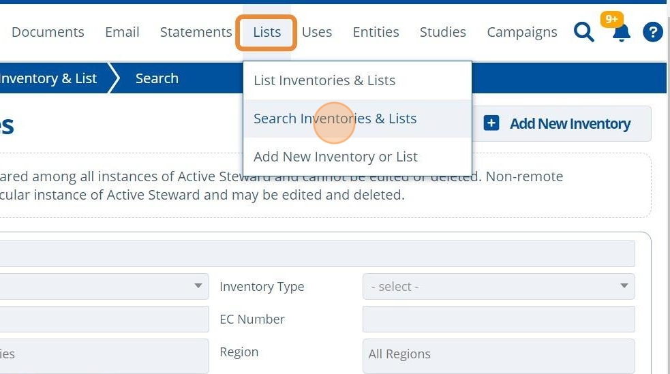
Task: Open the Statements menu
Action: [196, 32]
